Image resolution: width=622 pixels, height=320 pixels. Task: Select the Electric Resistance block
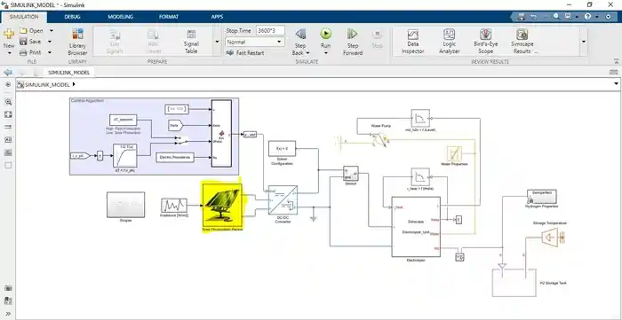click(175, 158)
